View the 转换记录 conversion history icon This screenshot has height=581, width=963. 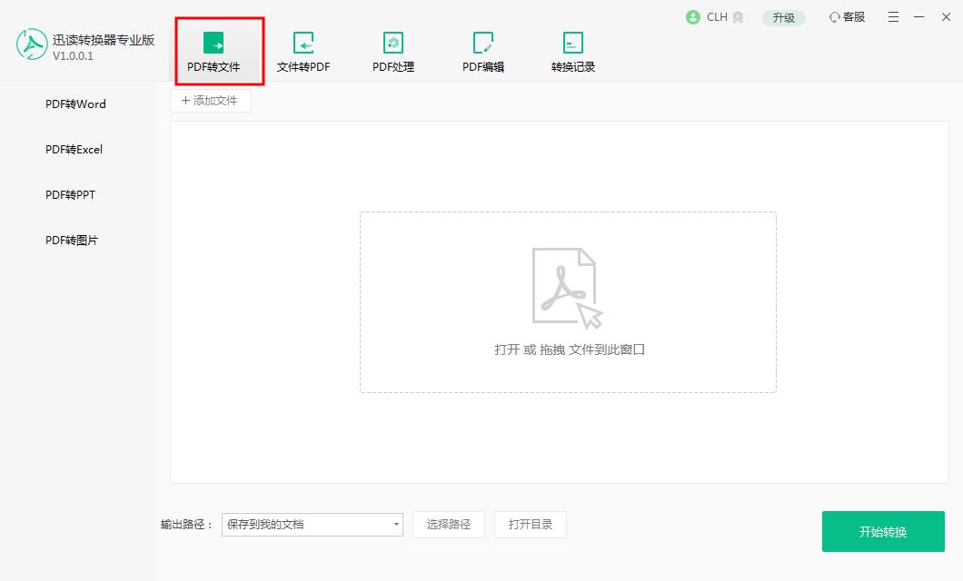(x=573, y=43)
